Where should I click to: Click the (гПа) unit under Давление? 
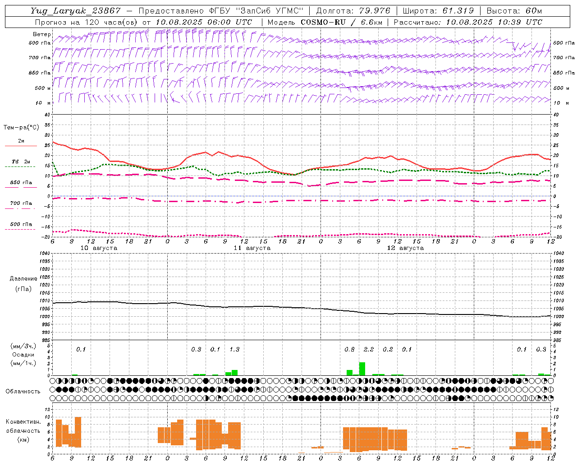tap(23, 289)
